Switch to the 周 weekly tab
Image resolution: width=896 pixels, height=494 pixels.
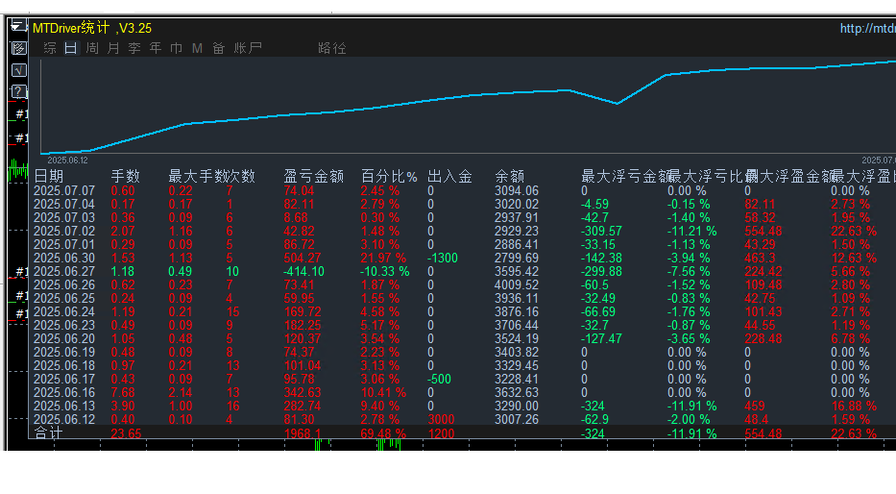92,48
